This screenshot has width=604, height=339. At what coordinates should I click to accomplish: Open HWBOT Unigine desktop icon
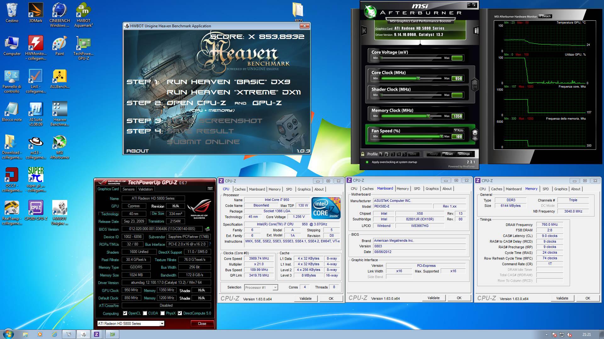click(x=59, y=213)
